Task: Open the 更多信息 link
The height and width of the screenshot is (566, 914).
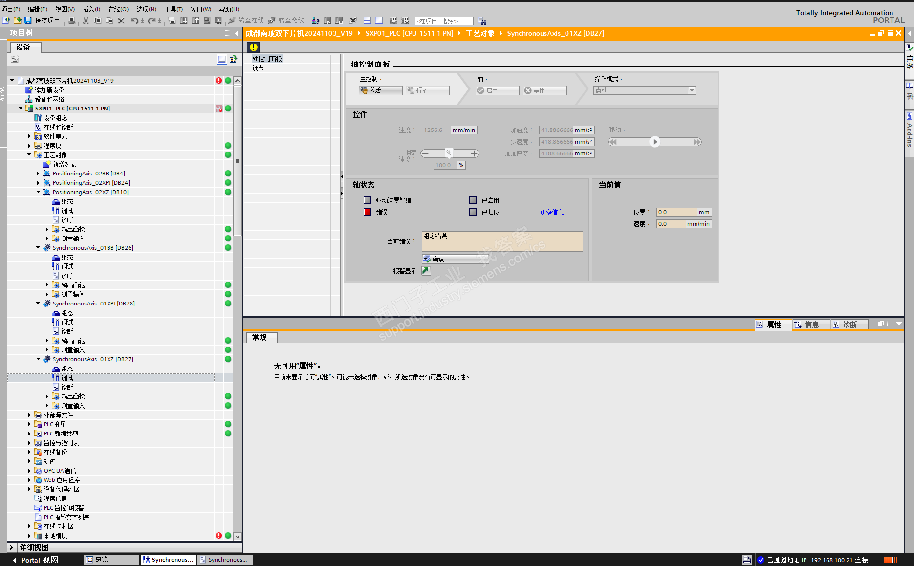Action: tap(552, 212)
